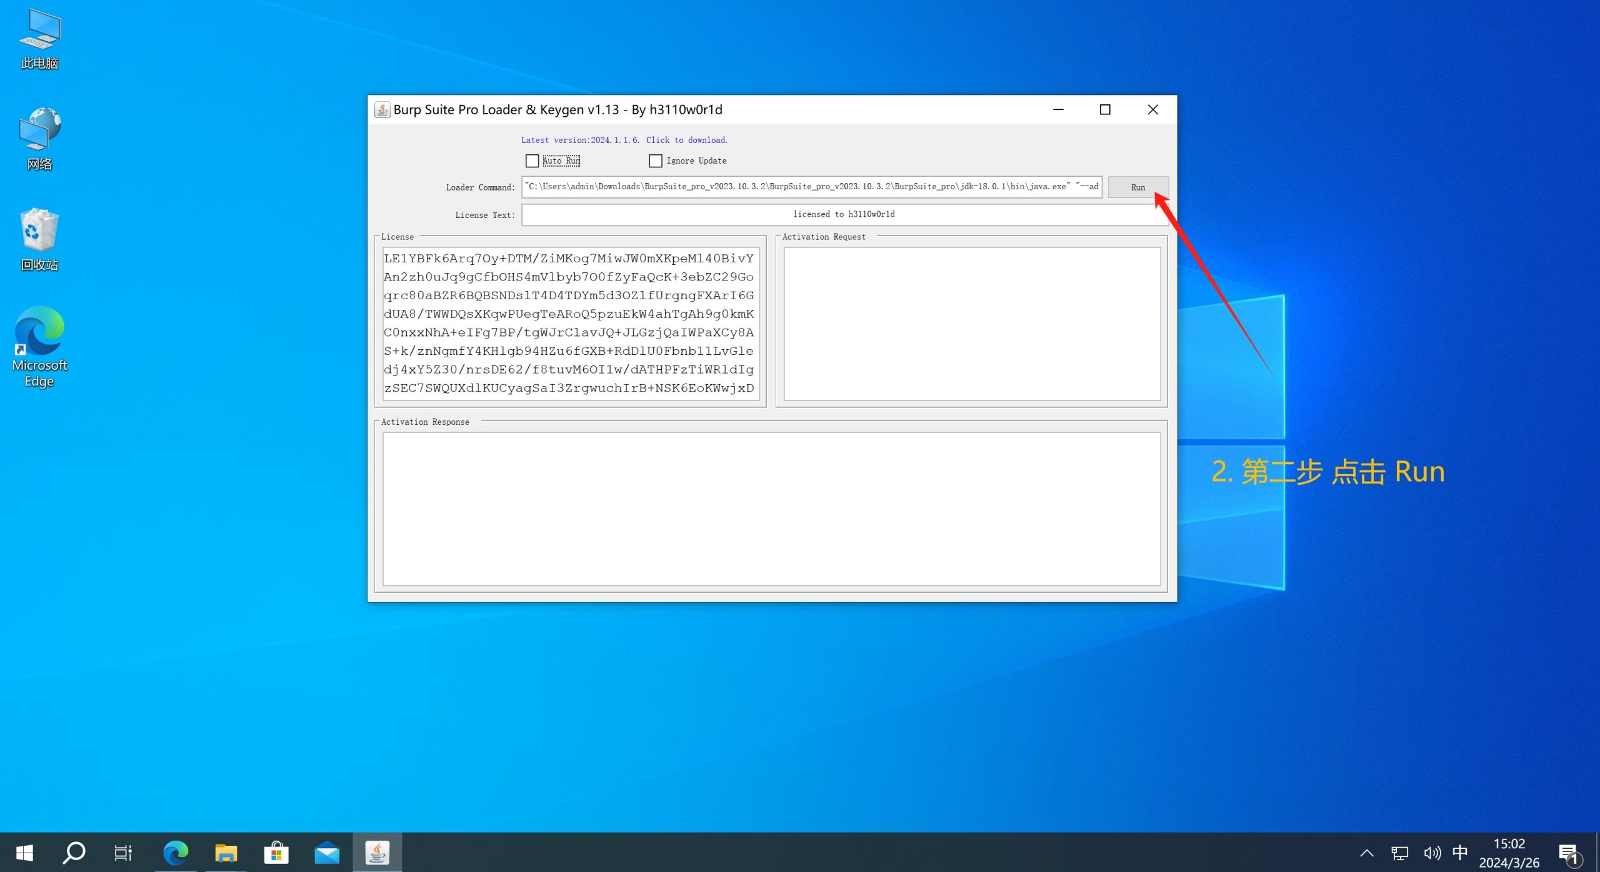Select the Java keygen taskbar icon

click(x=377, y=853)
